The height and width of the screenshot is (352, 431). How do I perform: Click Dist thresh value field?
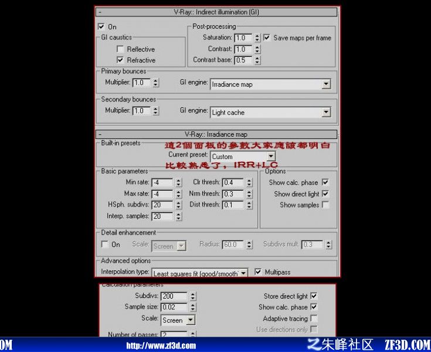coord(233,205)
